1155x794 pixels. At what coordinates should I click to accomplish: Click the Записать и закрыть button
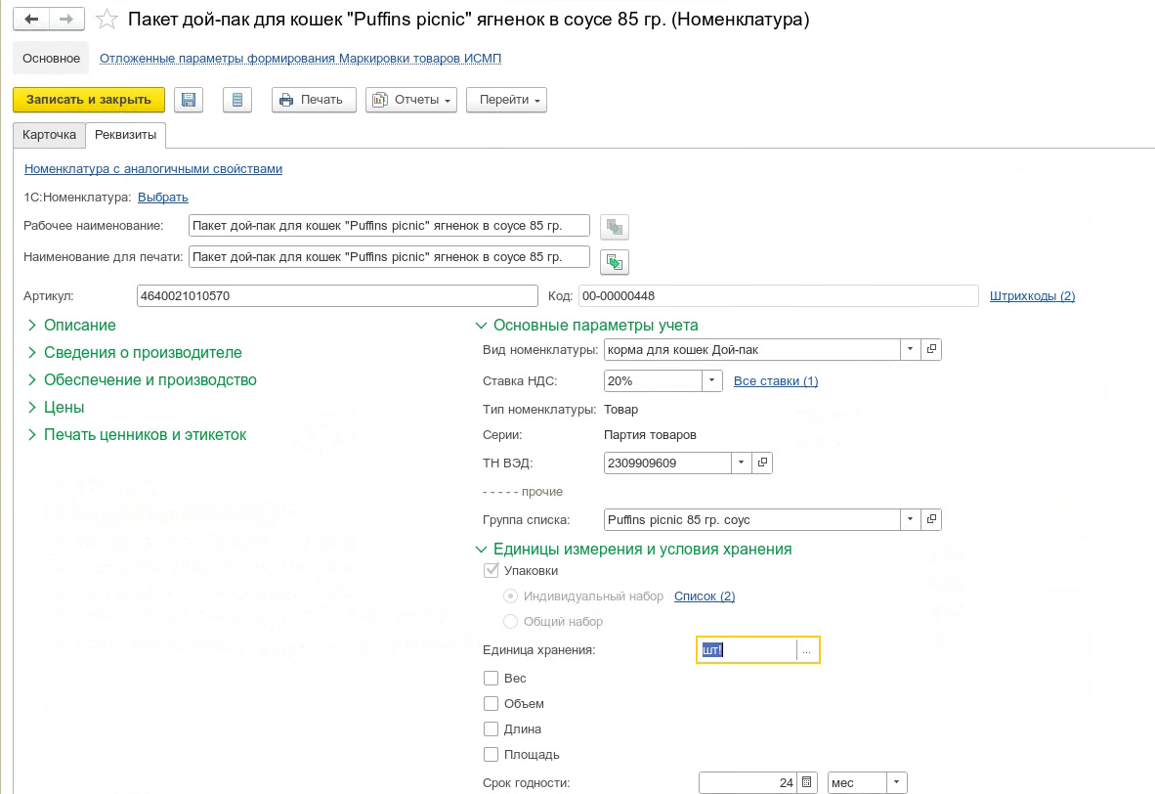tap(89, 100)
